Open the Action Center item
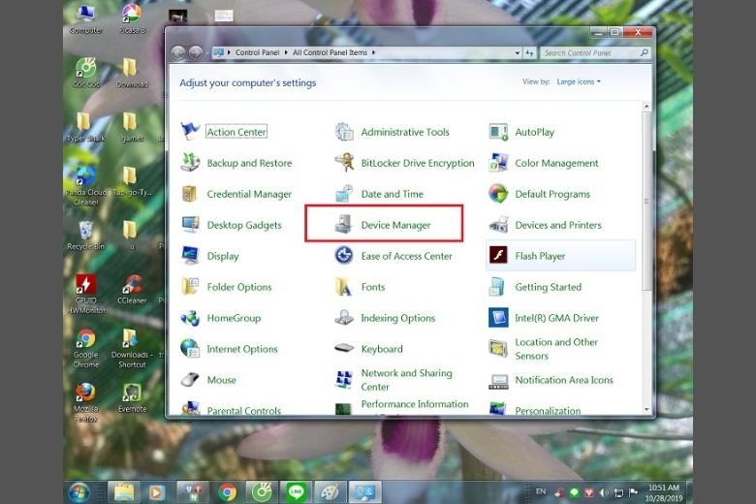Image resolution: width=756 pixels, height=504 pixels. (236, 132)
